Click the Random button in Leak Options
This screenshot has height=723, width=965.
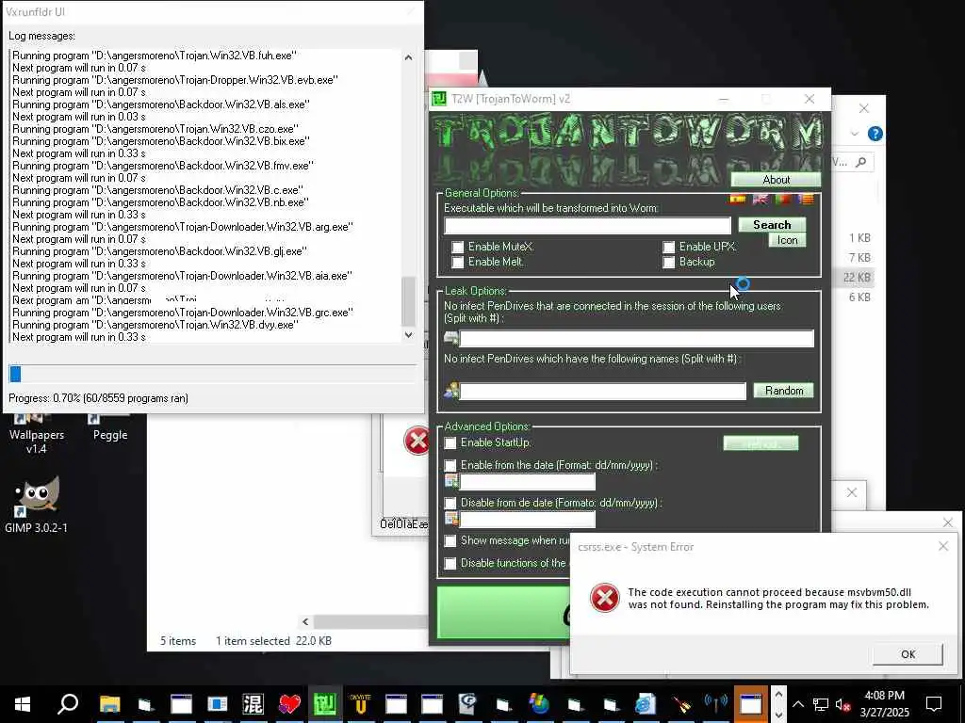[783, 391]
